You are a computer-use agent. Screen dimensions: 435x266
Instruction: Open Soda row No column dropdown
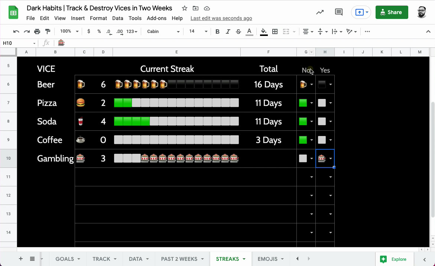pos(312,122)
